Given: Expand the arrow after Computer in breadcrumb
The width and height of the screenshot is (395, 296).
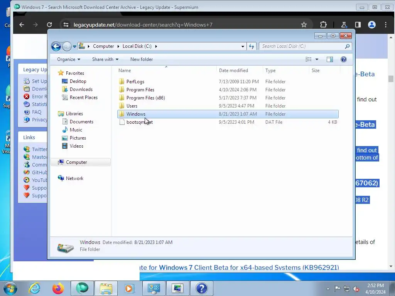Looking at the screenshot, I should coord(119,46).
